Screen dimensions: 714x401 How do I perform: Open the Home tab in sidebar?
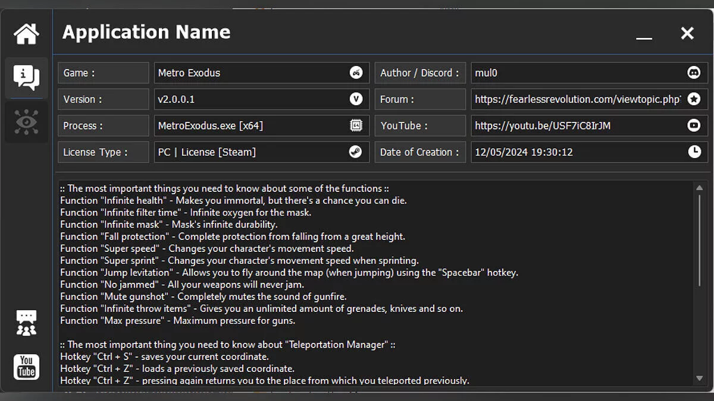point(26,34)
